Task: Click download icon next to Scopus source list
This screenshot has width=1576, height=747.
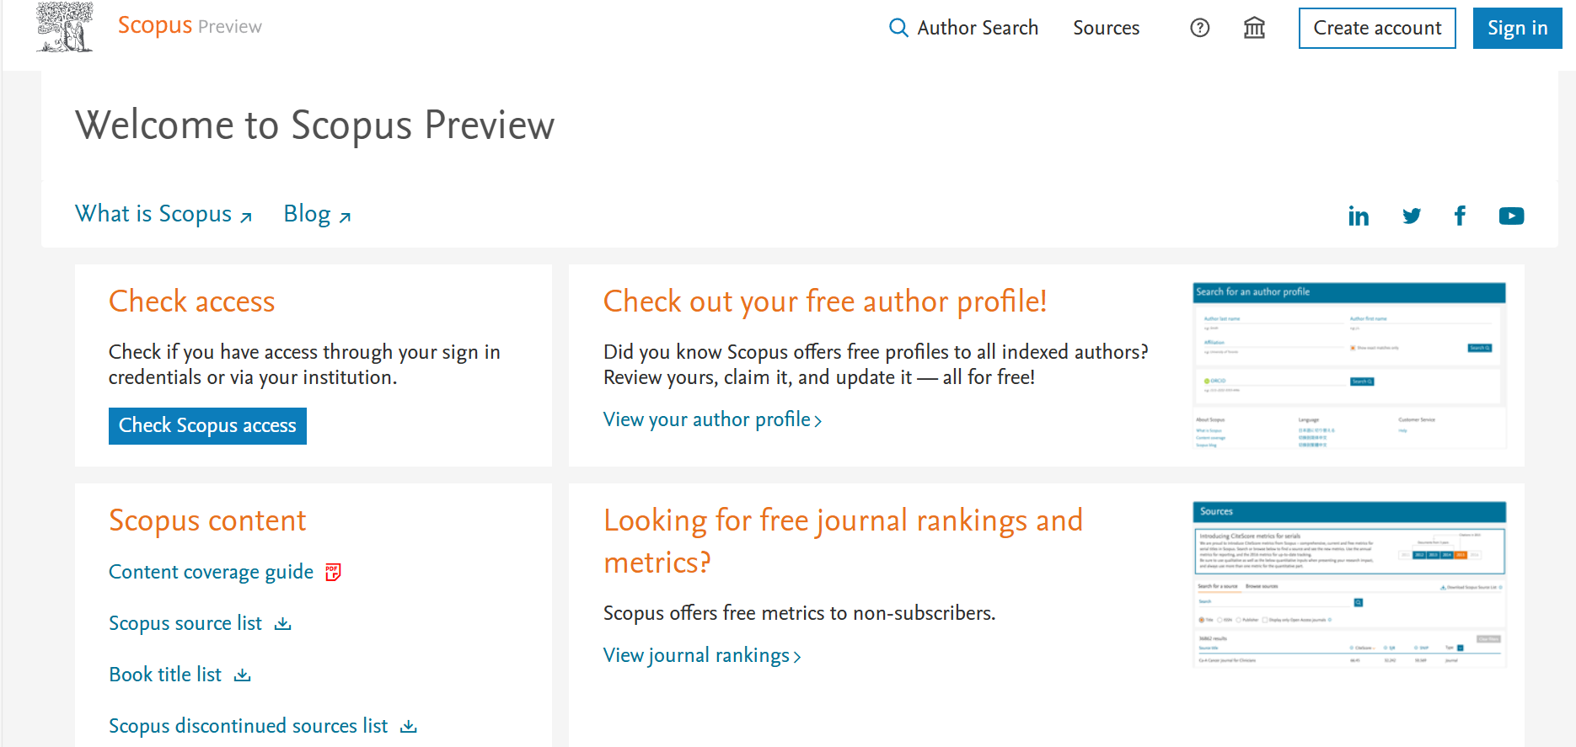Action: (283, 624)
